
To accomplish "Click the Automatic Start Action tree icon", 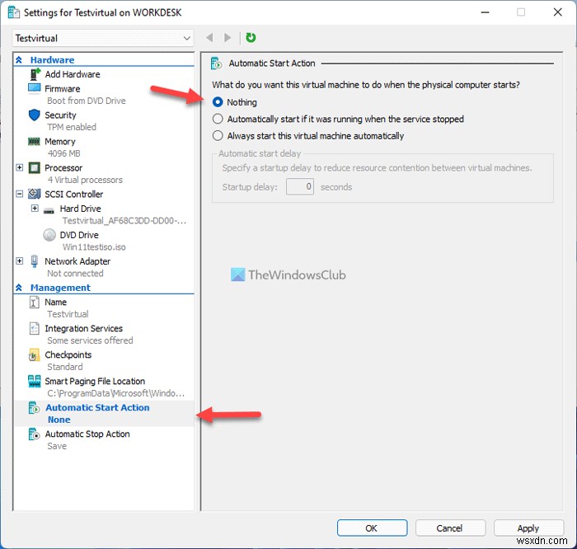I will coord(35,407).
